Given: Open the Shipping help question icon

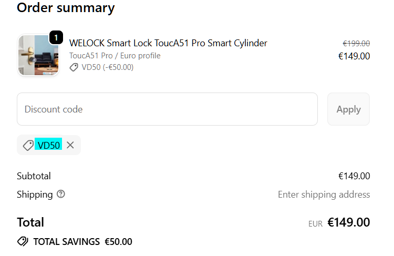Looking at the screenshot, I should click(x=61, y=194).
